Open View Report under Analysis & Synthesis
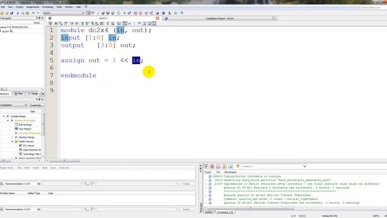The width and height of the screenshot is (387, 218). [25, 129]
